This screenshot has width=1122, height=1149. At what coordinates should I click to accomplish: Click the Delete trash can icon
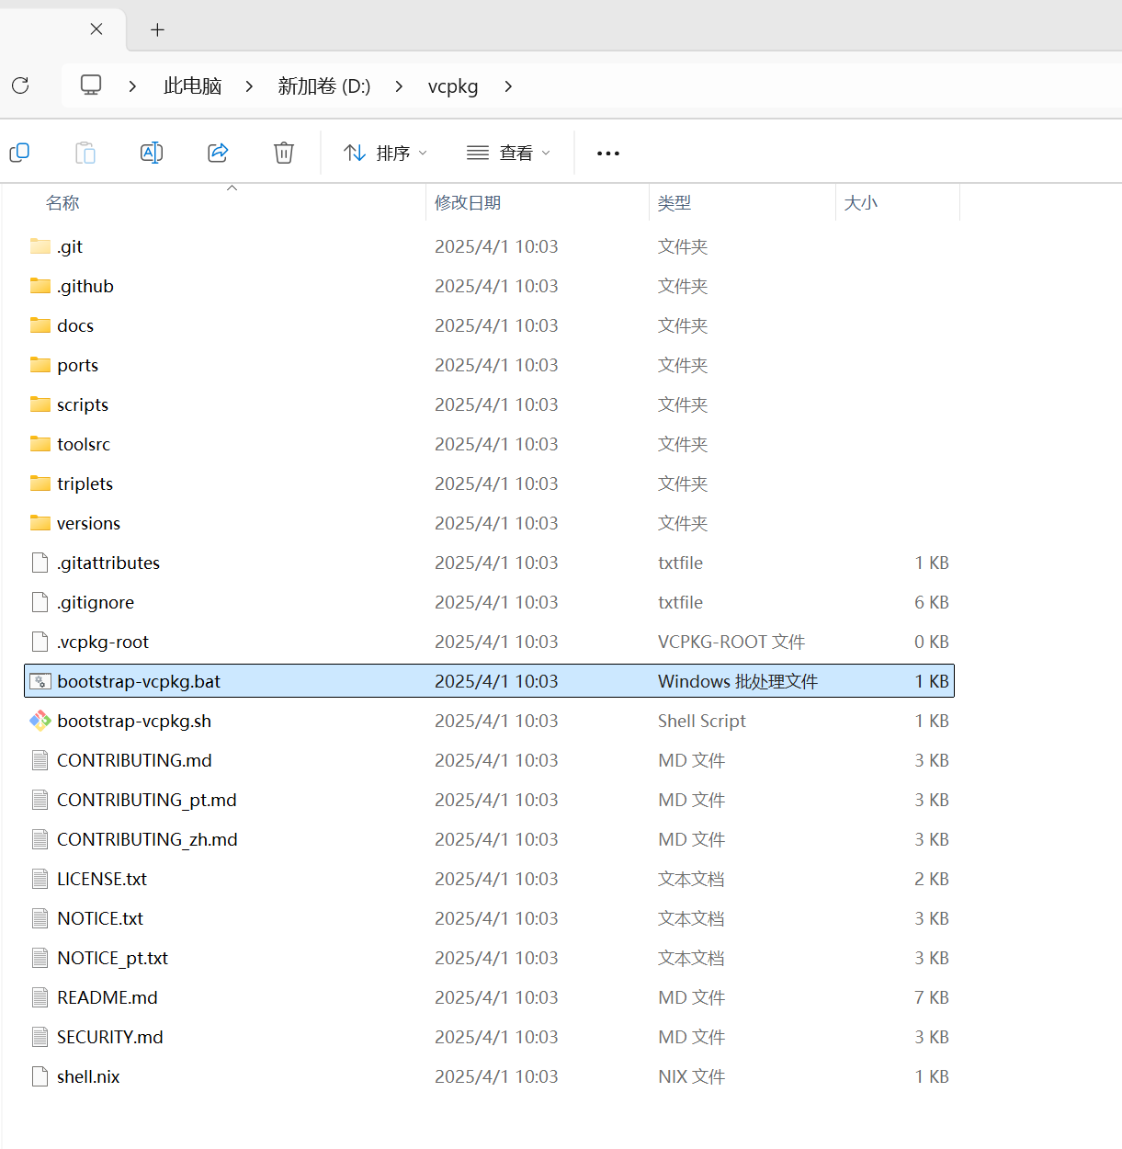point(284,153)
